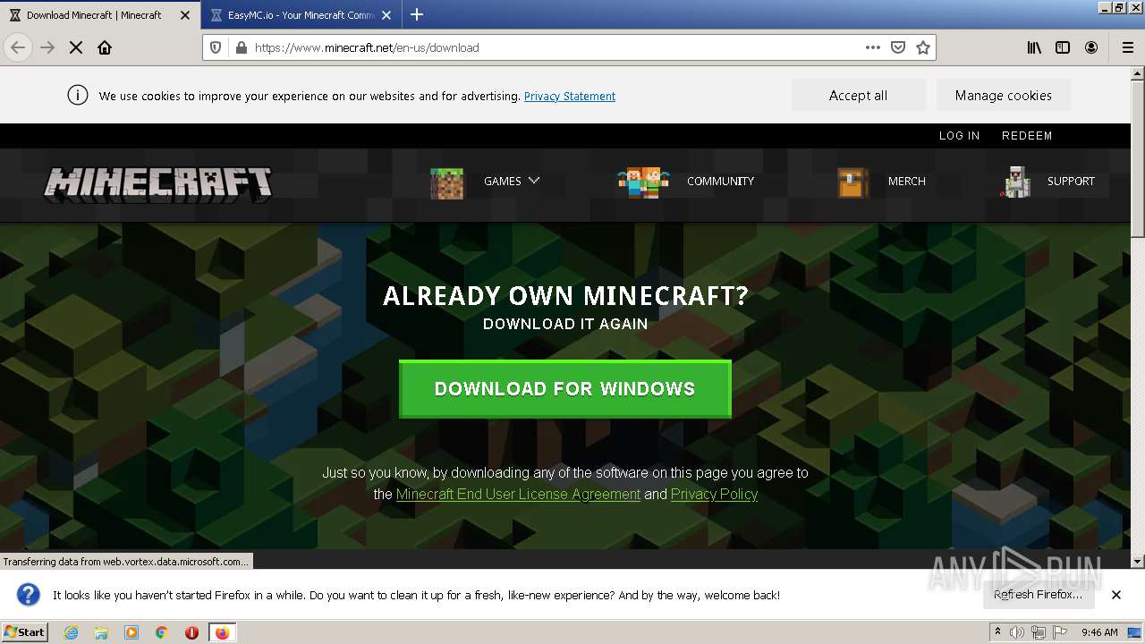This screenshot has width=1145, height=644.
Task: Open Manage cookies settings
Action: (x=1003, y=95)
